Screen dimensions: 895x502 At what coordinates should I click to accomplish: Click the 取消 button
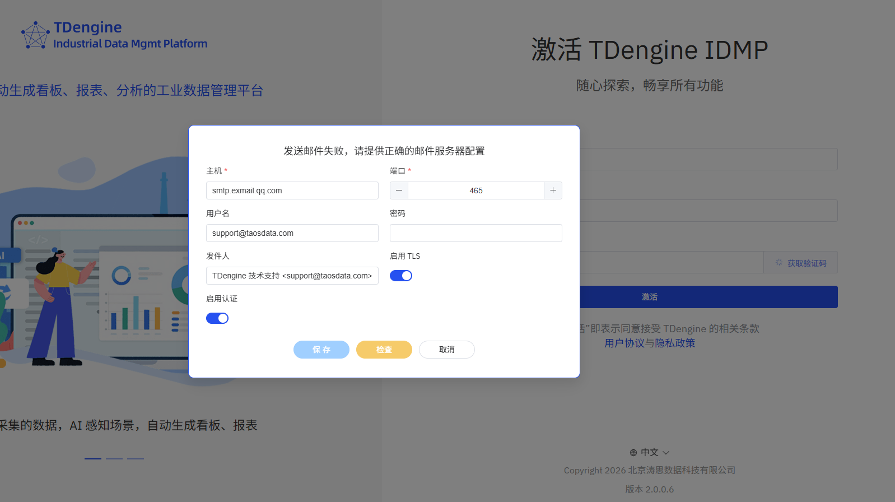[447, 350]
